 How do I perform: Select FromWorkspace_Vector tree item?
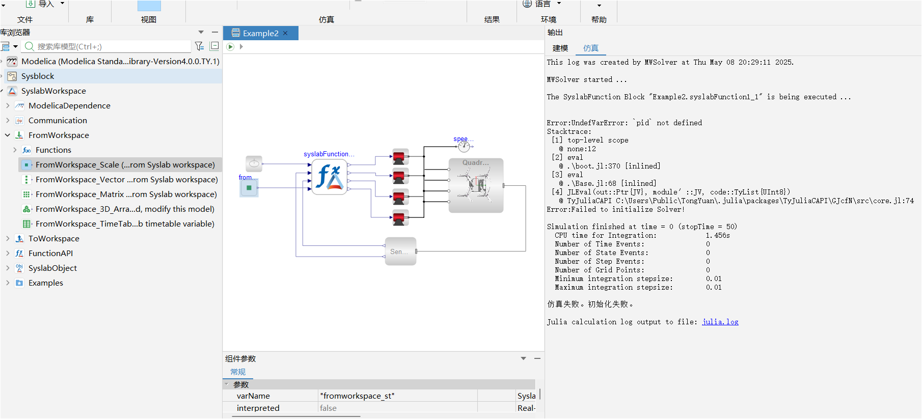[126, 179]
